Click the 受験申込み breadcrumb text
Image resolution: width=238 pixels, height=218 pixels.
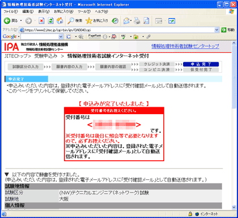(46, 56)
